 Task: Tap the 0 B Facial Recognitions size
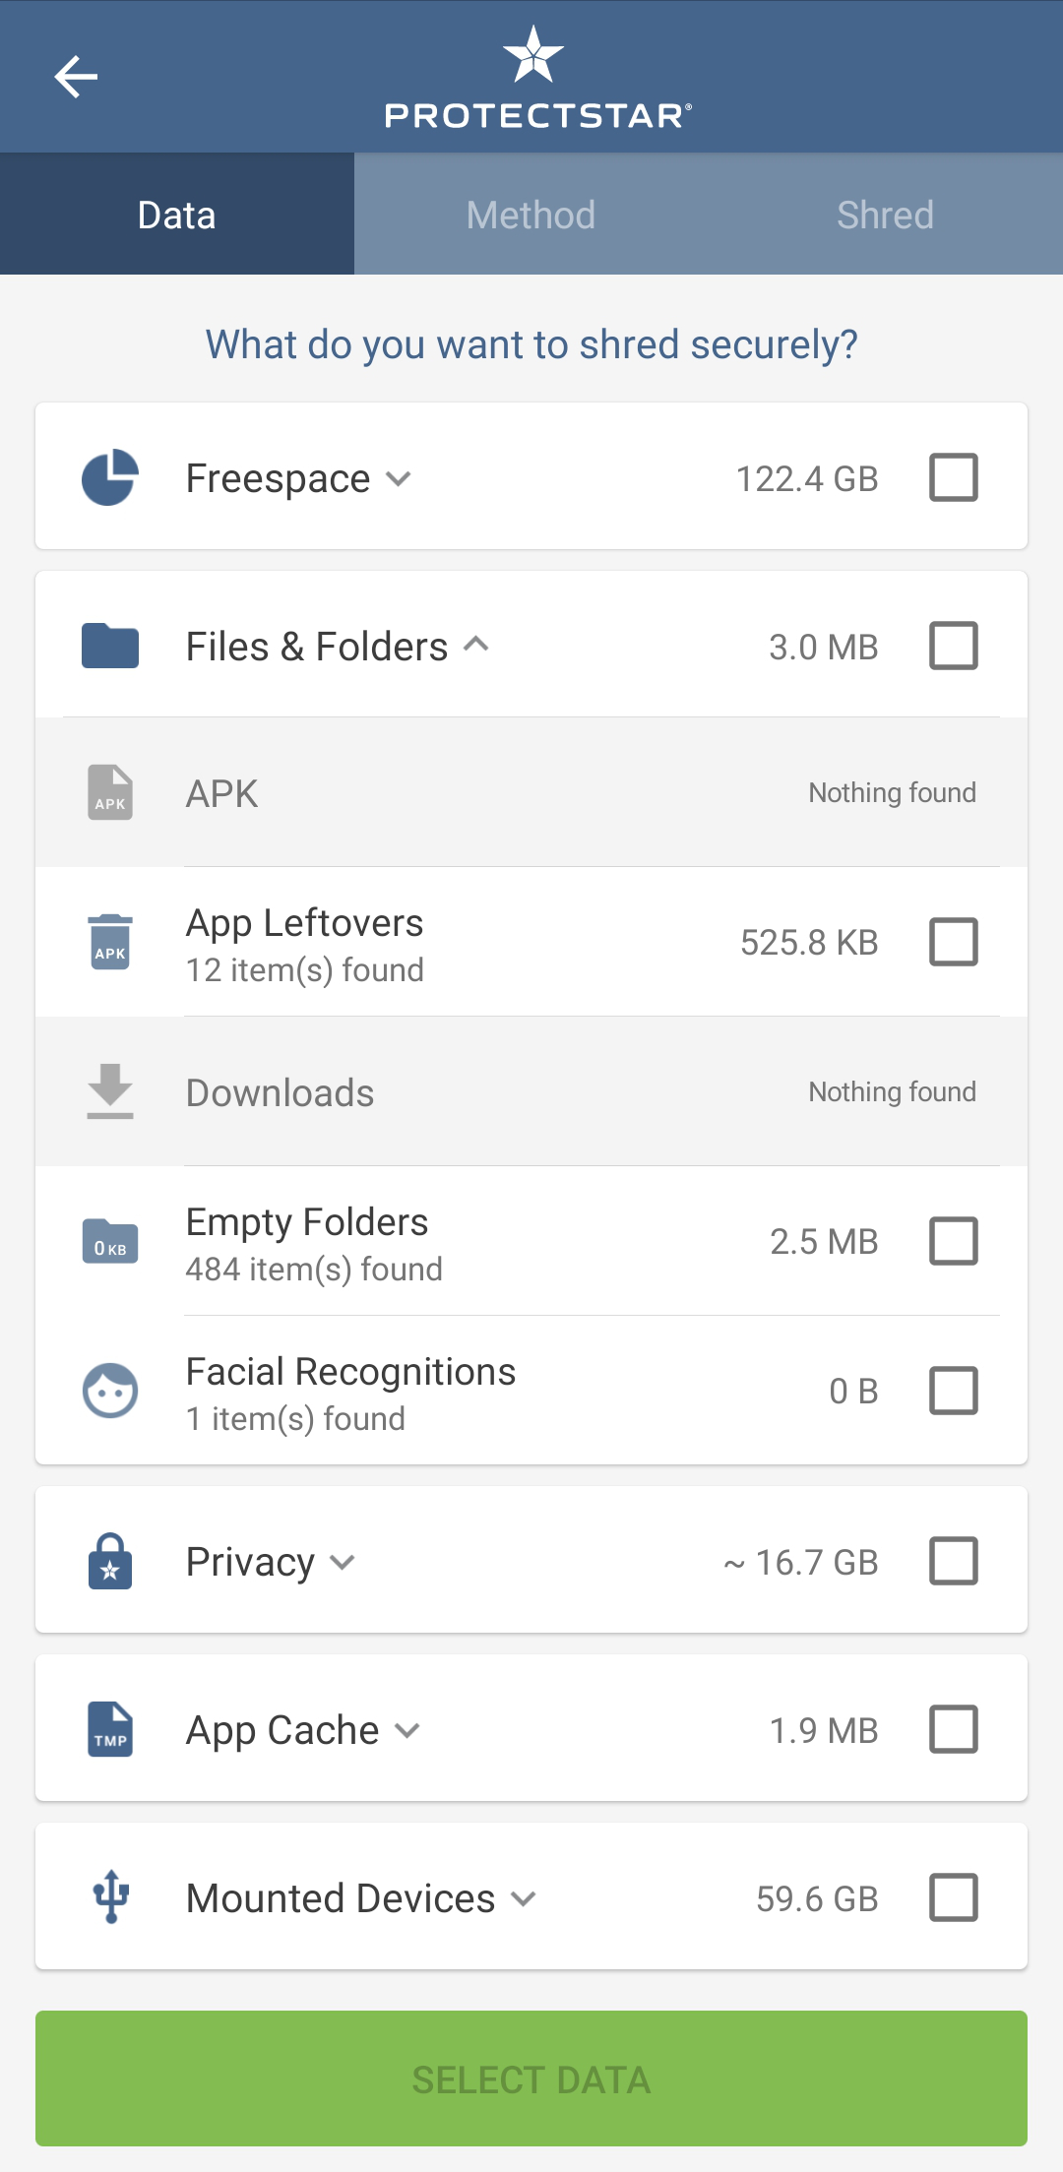click(853, 1392)
